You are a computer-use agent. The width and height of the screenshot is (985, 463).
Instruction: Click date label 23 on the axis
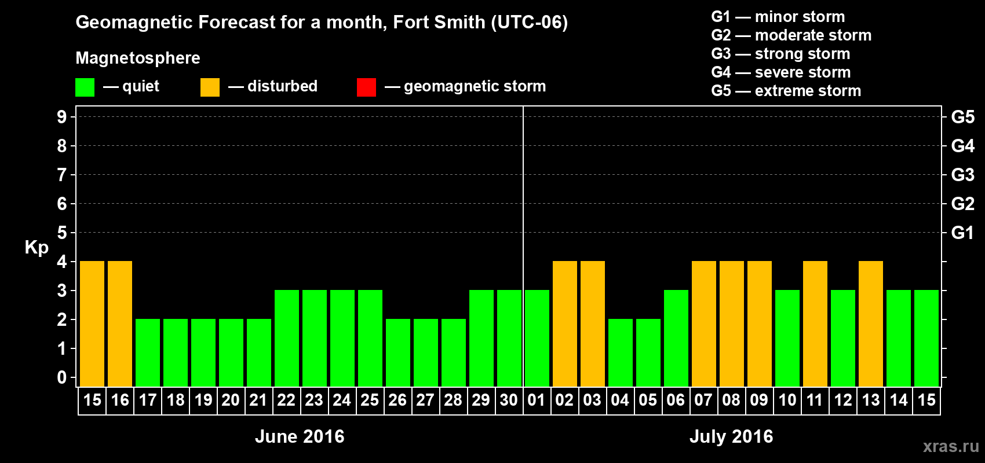point(314,400)
